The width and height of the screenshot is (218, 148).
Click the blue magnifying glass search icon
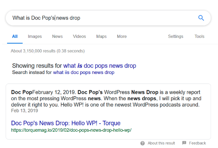click(201, 18)
